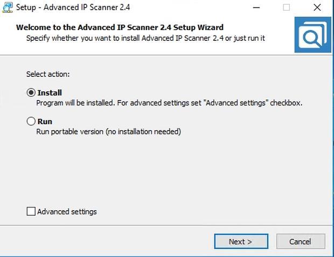Screen dimensions: 334x257
Task: Click the Advanced settings label text
Action: coord(67,212)
